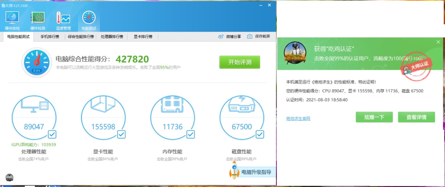This screenshot has height=187, width=445.
Task: Click the 显卡性能 label
Action: click(x=103, y=152)
